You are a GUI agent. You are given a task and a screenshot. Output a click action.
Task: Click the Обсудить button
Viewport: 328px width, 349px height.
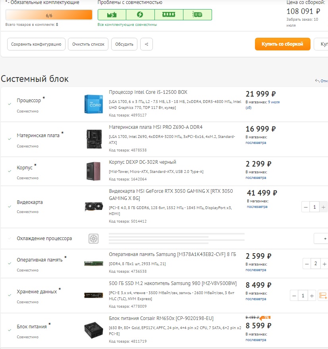pos(124,44)
